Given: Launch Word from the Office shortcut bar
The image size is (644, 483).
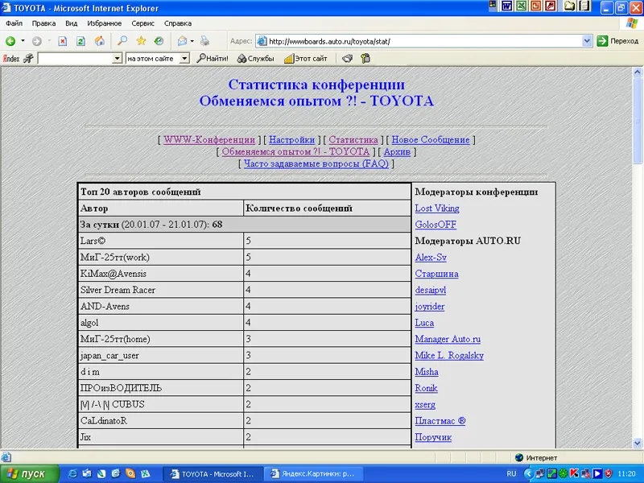Looking at the screenshot, I should click(507, 6).
